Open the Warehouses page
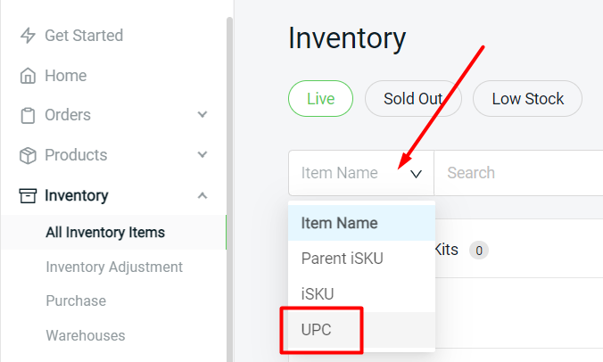This screenshot has width=603, height=362. [x=86, y=335]
